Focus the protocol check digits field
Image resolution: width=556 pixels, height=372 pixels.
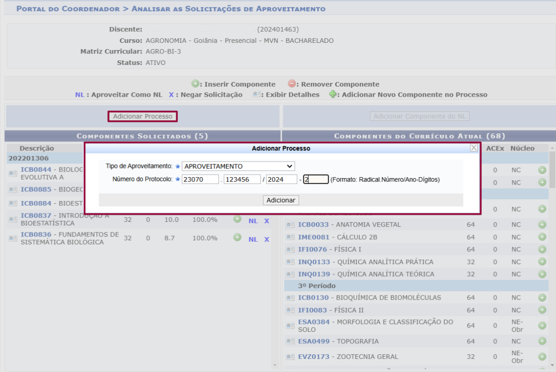(x=316, y=179)
